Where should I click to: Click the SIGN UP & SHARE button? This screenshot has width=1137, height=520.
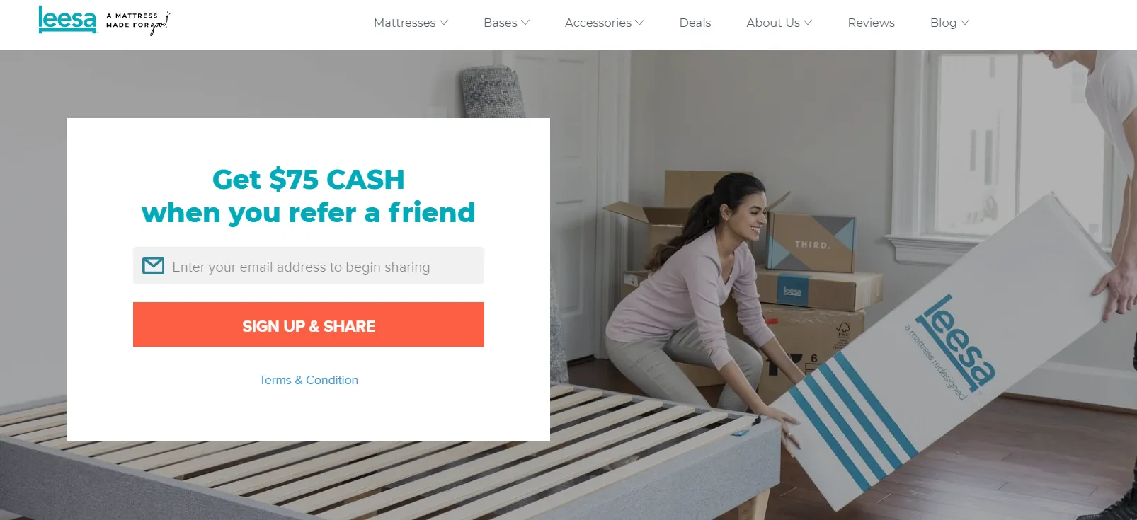pyautogui.click(x=309, y=325)
